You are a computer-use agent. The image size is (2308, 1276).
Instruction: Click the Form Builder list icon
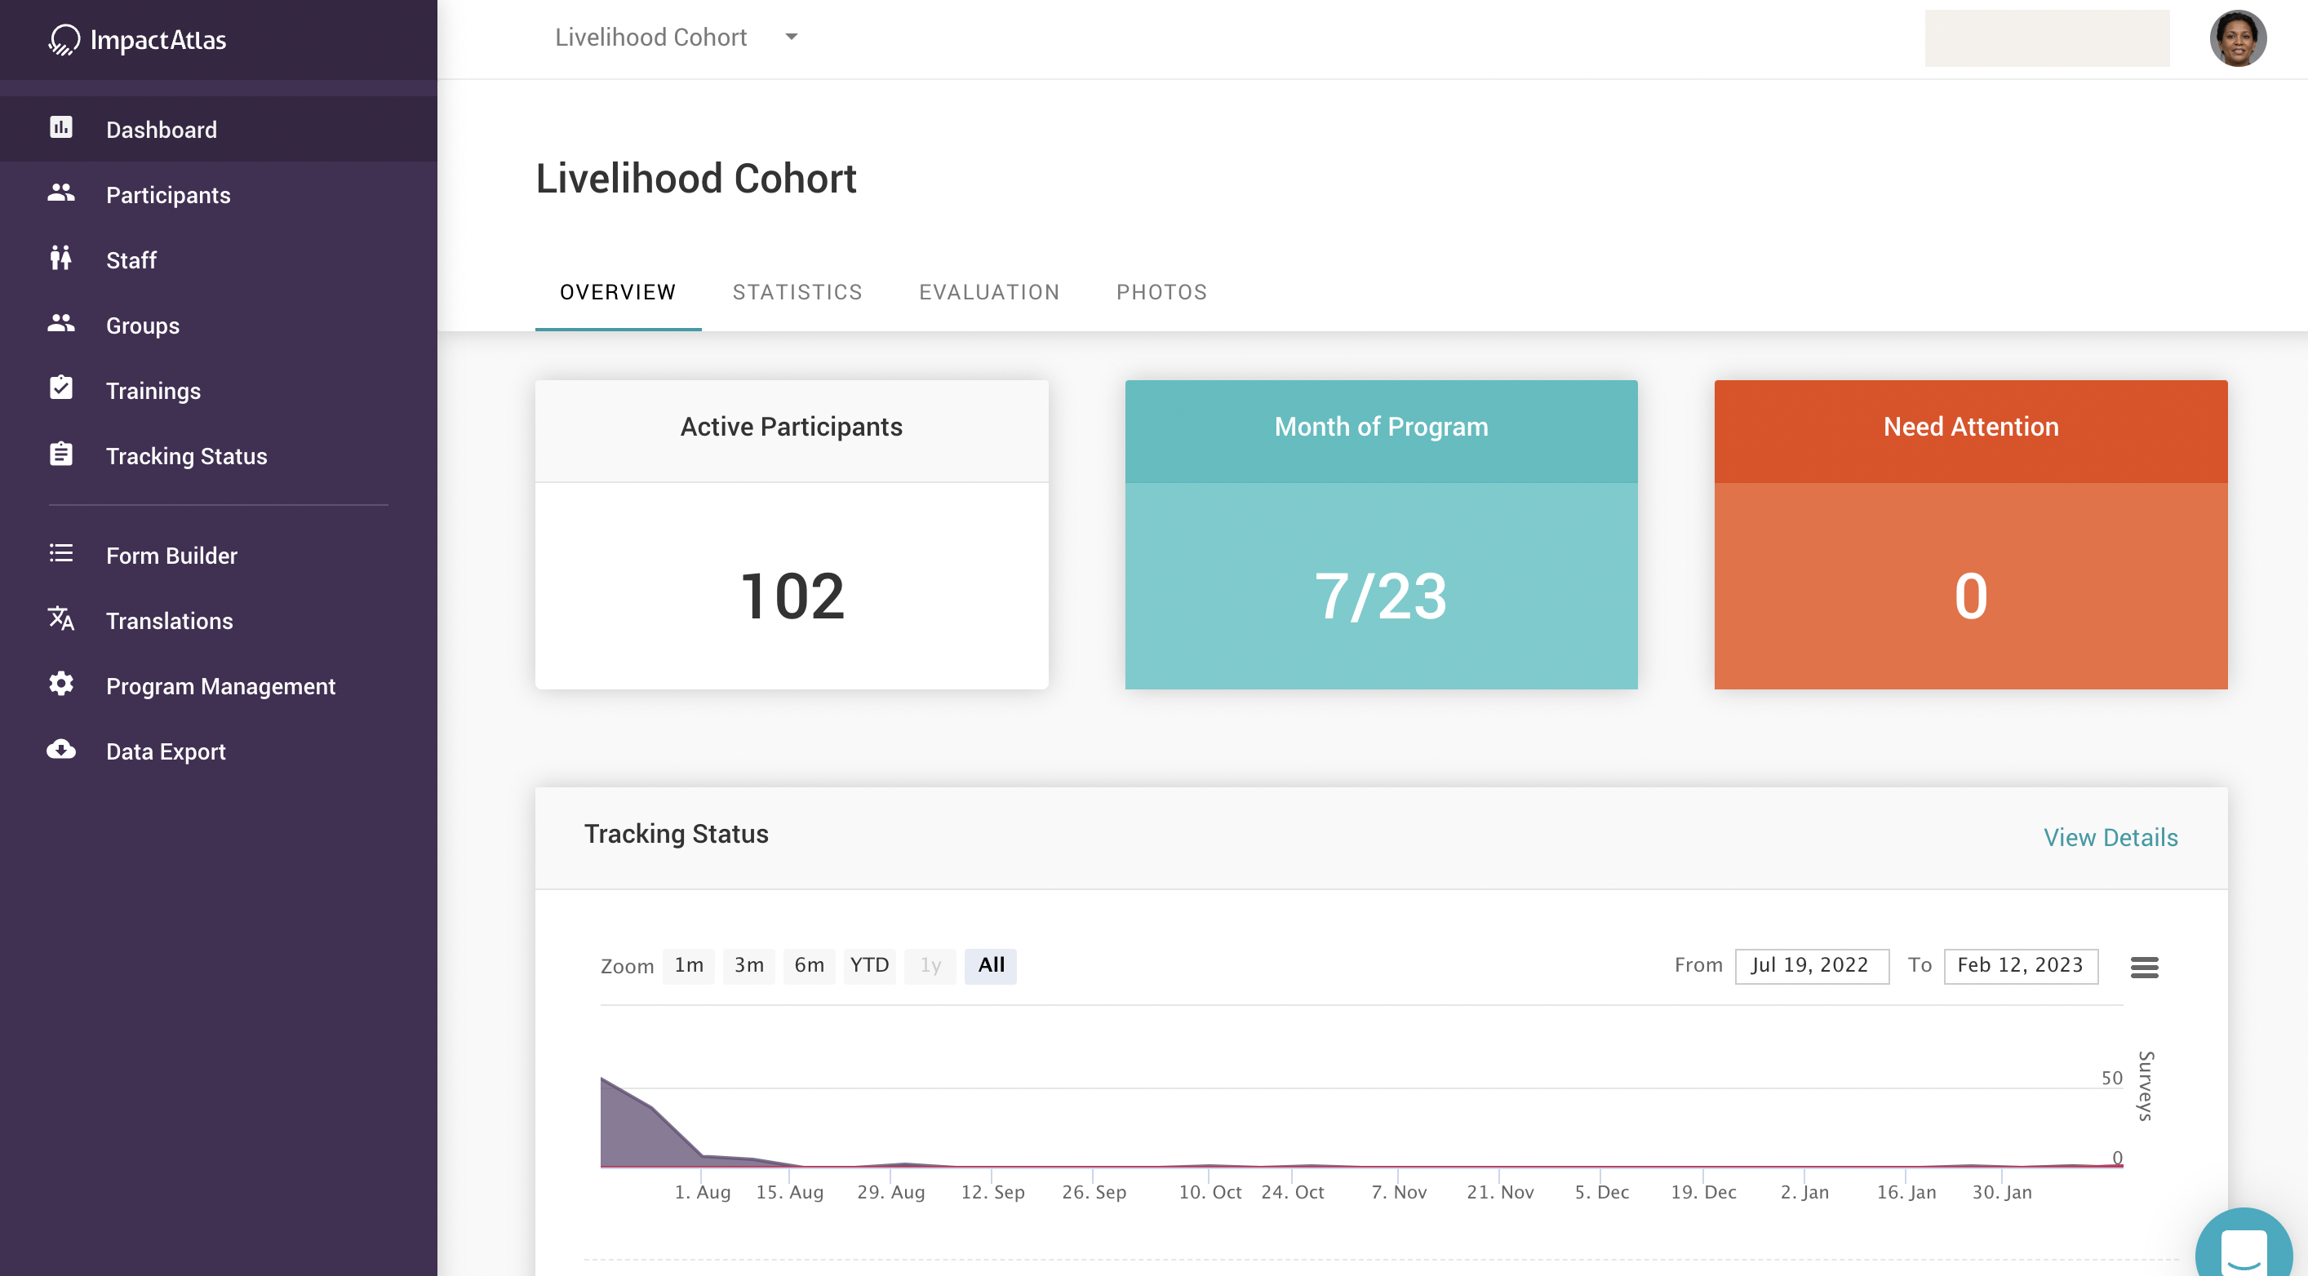[61, 553]
